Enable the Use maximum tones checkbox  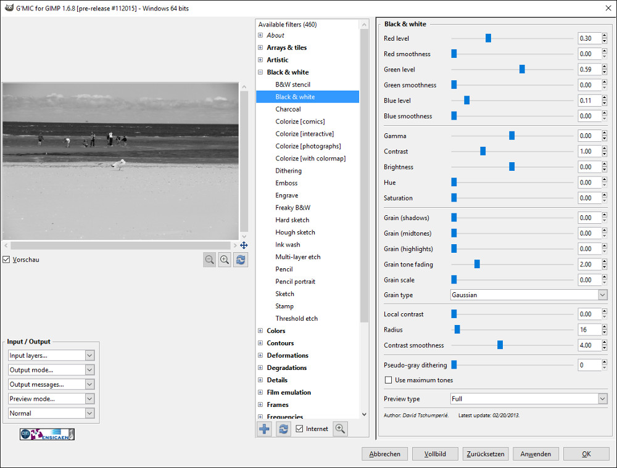coord(388,380)
